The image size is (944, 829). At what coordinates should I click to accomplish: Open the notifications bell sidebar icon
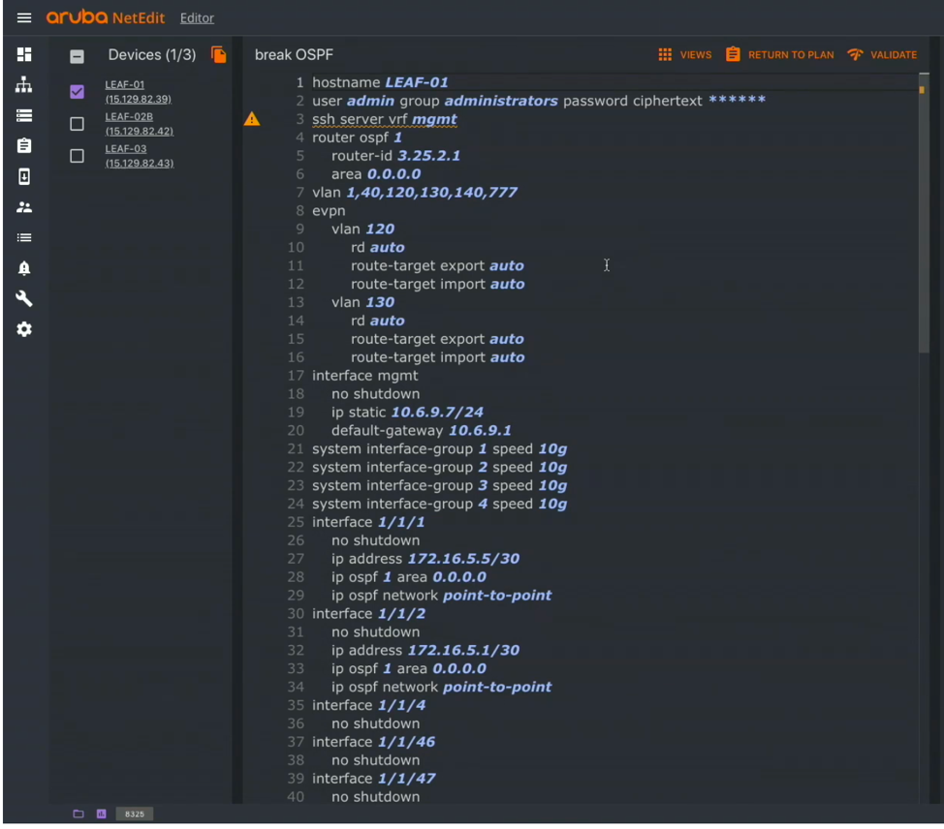click(x=24, y=268)
